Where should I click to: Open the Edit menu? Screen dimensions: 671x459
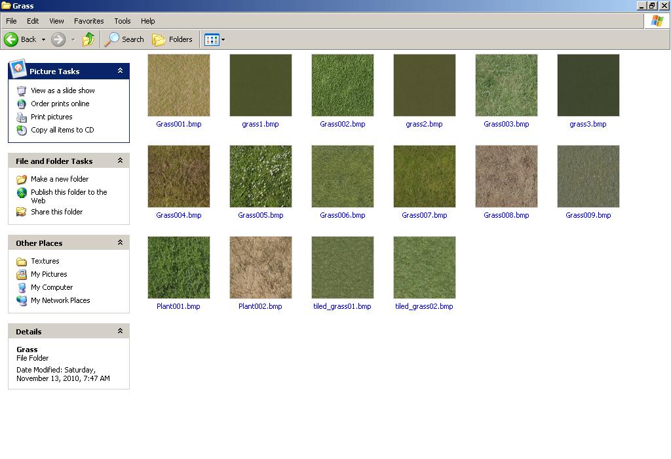[x=33, y=21]
